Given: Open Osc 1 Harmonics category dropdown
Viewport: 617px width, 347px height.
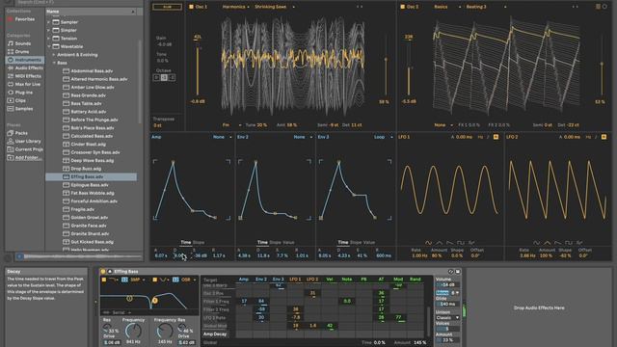Looking at the screenshot, I should coord(236,7).
